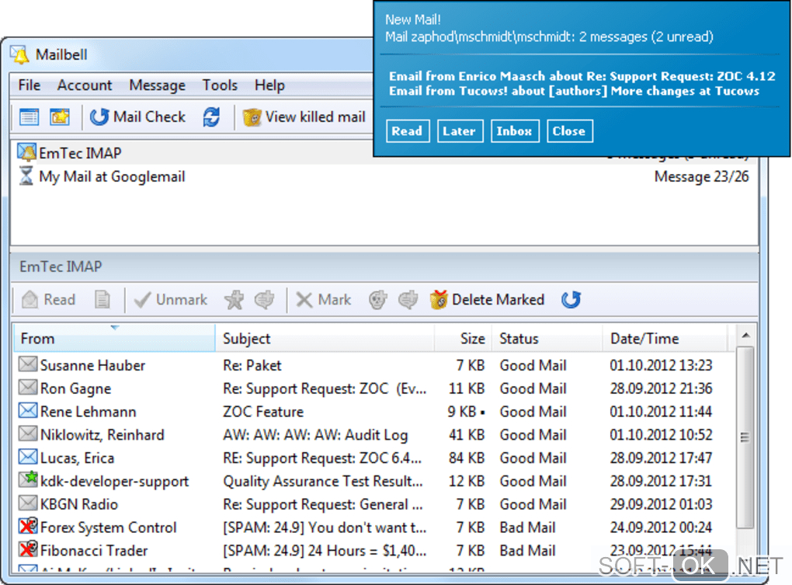This screenshot has width=792, height=585.
Task: Click the blue sync arrows icon
Action: click(x=211, y=117)
